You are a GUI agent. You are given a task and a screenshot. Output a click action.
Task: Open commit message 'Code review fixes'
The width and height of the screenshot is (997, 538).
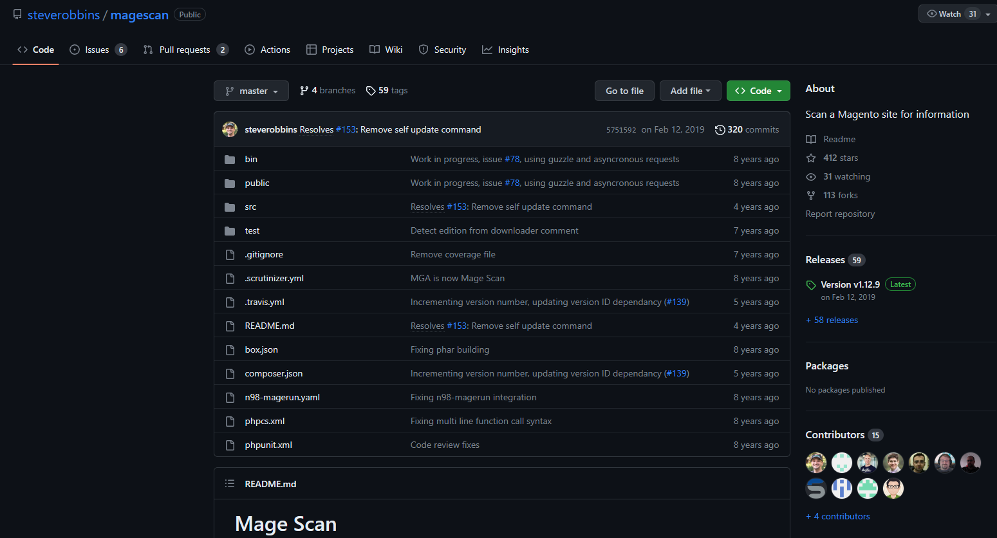click(445, 445)
